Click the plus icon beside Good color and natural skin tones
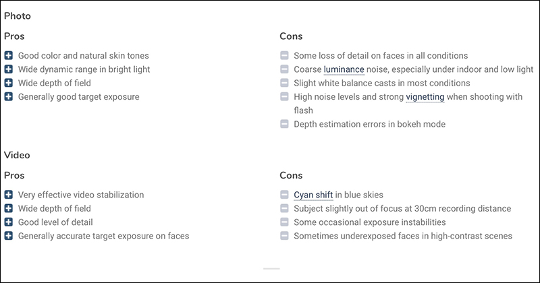The image size is (540, 283). (x=9, y=55)
